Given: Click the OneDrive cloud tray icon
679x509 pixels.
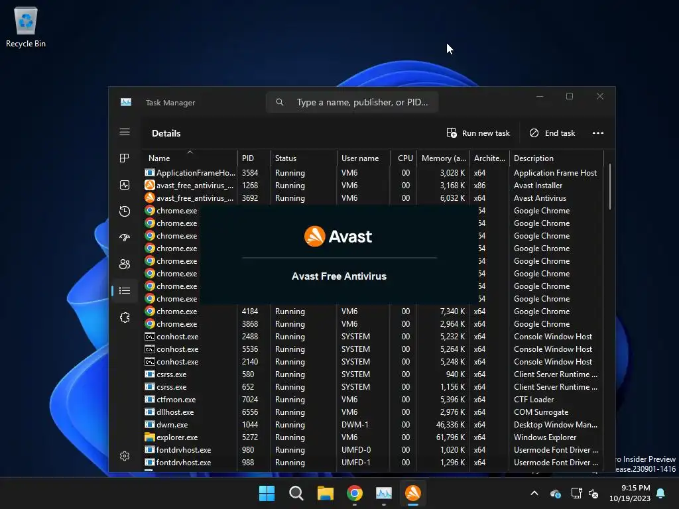Looking at the screenshot, I should pos(556,493).
